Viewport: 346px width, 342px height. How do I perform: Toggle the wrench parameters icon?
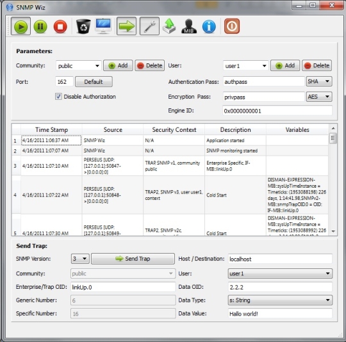149,26
